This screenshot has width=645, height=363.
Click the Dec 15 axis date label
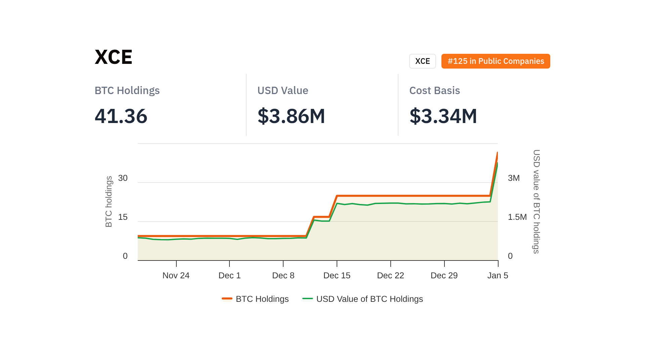337,276
